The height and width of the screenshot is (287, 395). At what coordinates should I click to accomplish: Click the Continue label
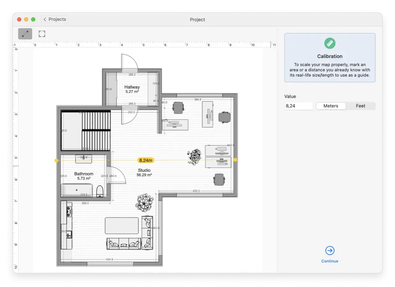(330, 261)
